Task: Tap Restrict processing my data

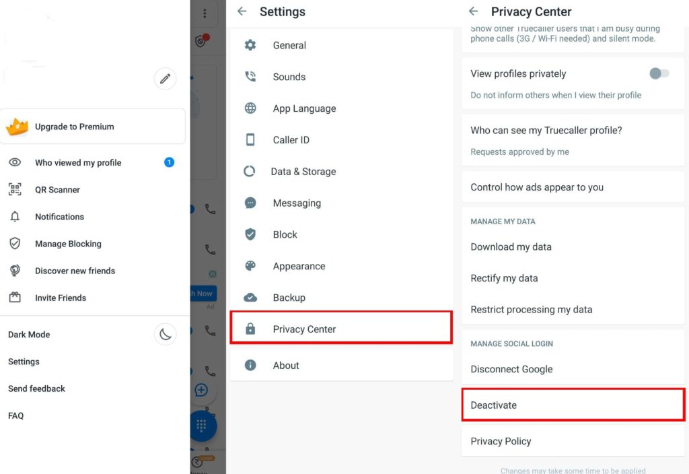Action: coord(573,310)
